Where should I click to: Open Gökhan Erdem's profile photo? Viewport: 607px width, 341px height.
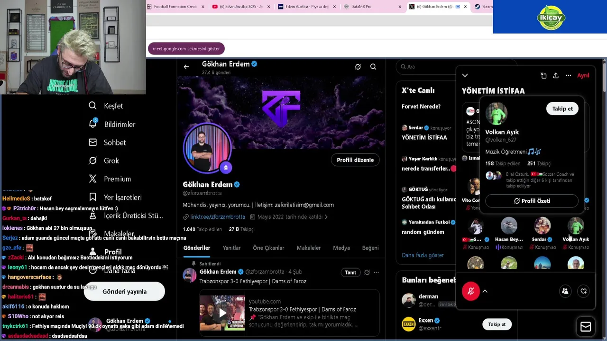(x=207, y=149)
